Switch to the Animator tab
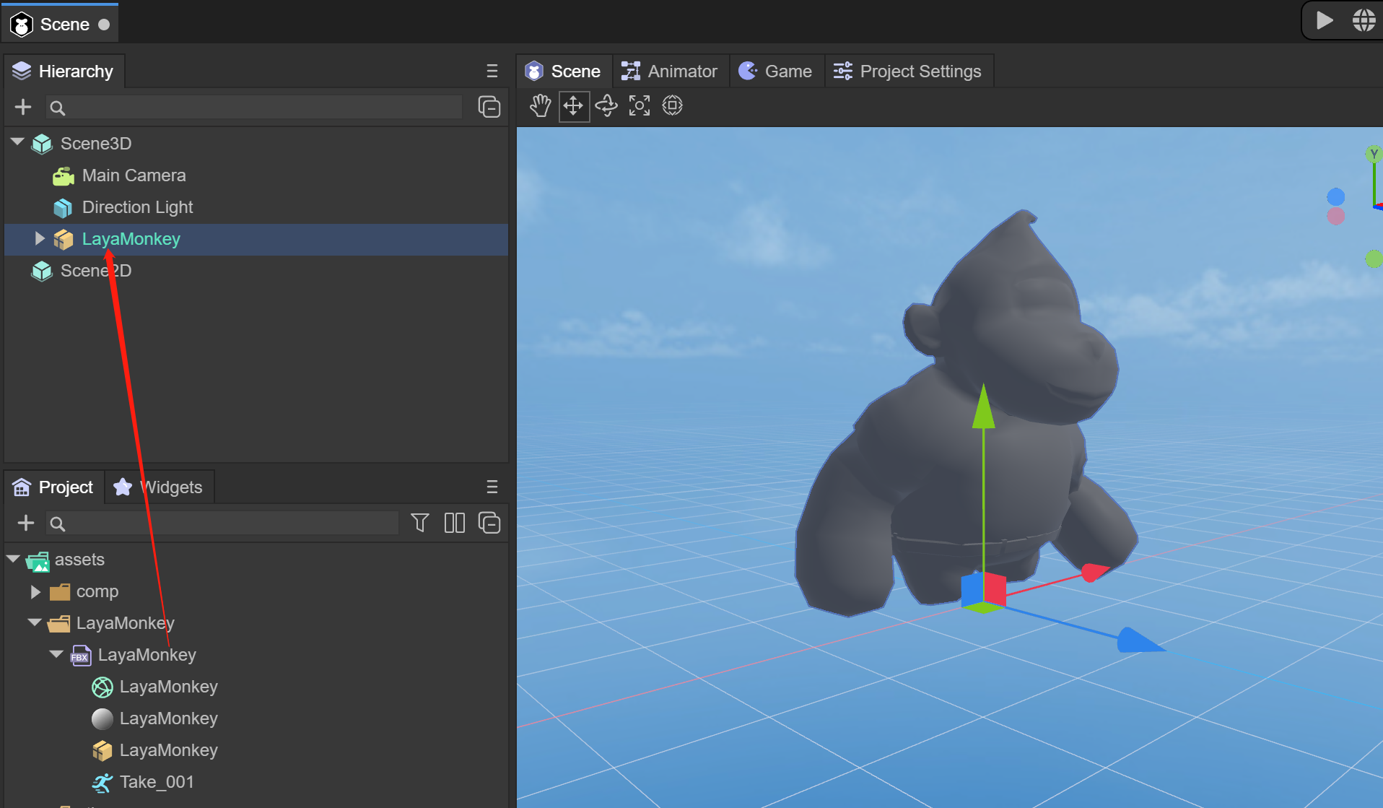This screenshot has width=1383, height=808. click(x=670, y=71)
